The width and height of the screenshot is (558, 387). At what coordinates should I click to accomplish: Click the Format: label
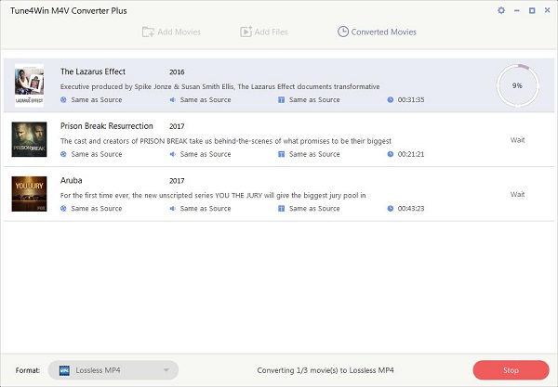click(x=28, y=370)
